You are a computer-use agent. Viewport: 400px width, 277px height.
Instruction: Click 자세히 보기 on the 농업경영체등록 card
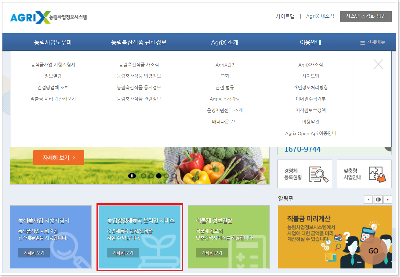click(123, 253)
